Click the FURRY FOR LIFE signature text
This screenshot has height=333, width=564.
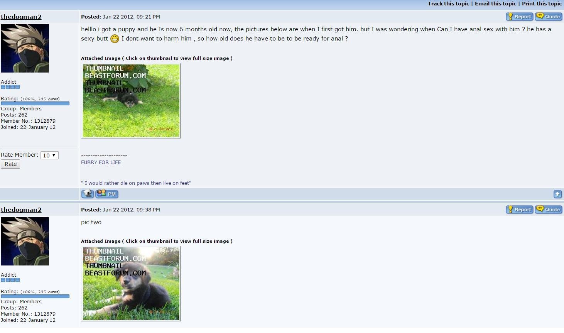(x=101, y=162)
